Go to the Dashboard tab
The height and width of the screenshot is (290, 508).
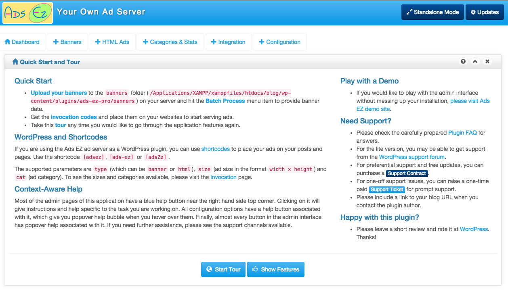(22, 42)
